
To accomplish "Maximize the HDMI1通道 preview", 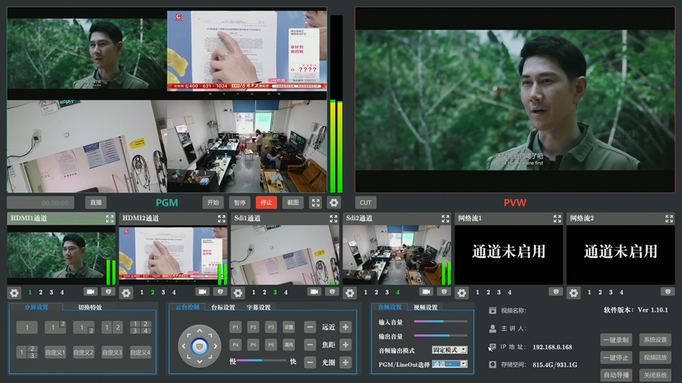I will point(110,219).
